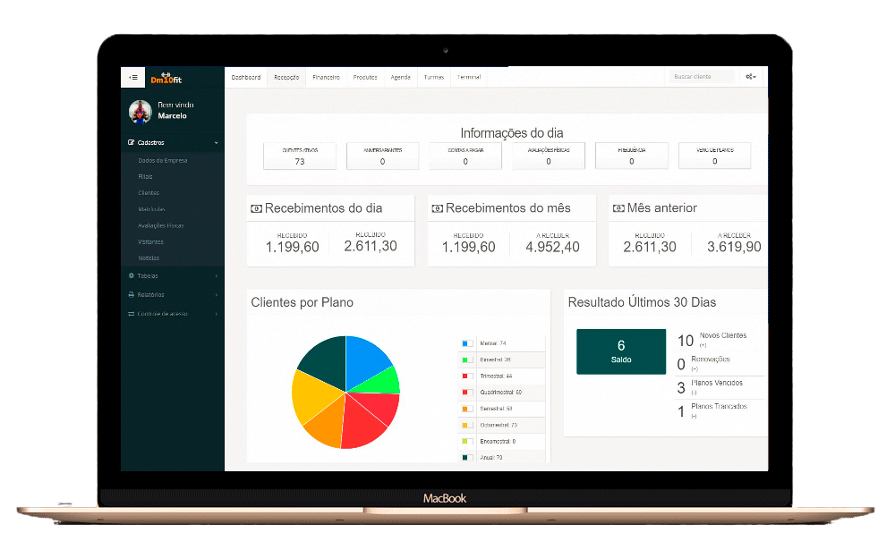Click the money icon beside Recebimentos do mês
The height and width of the screenshot is (558, 895).
pos(438,209)
